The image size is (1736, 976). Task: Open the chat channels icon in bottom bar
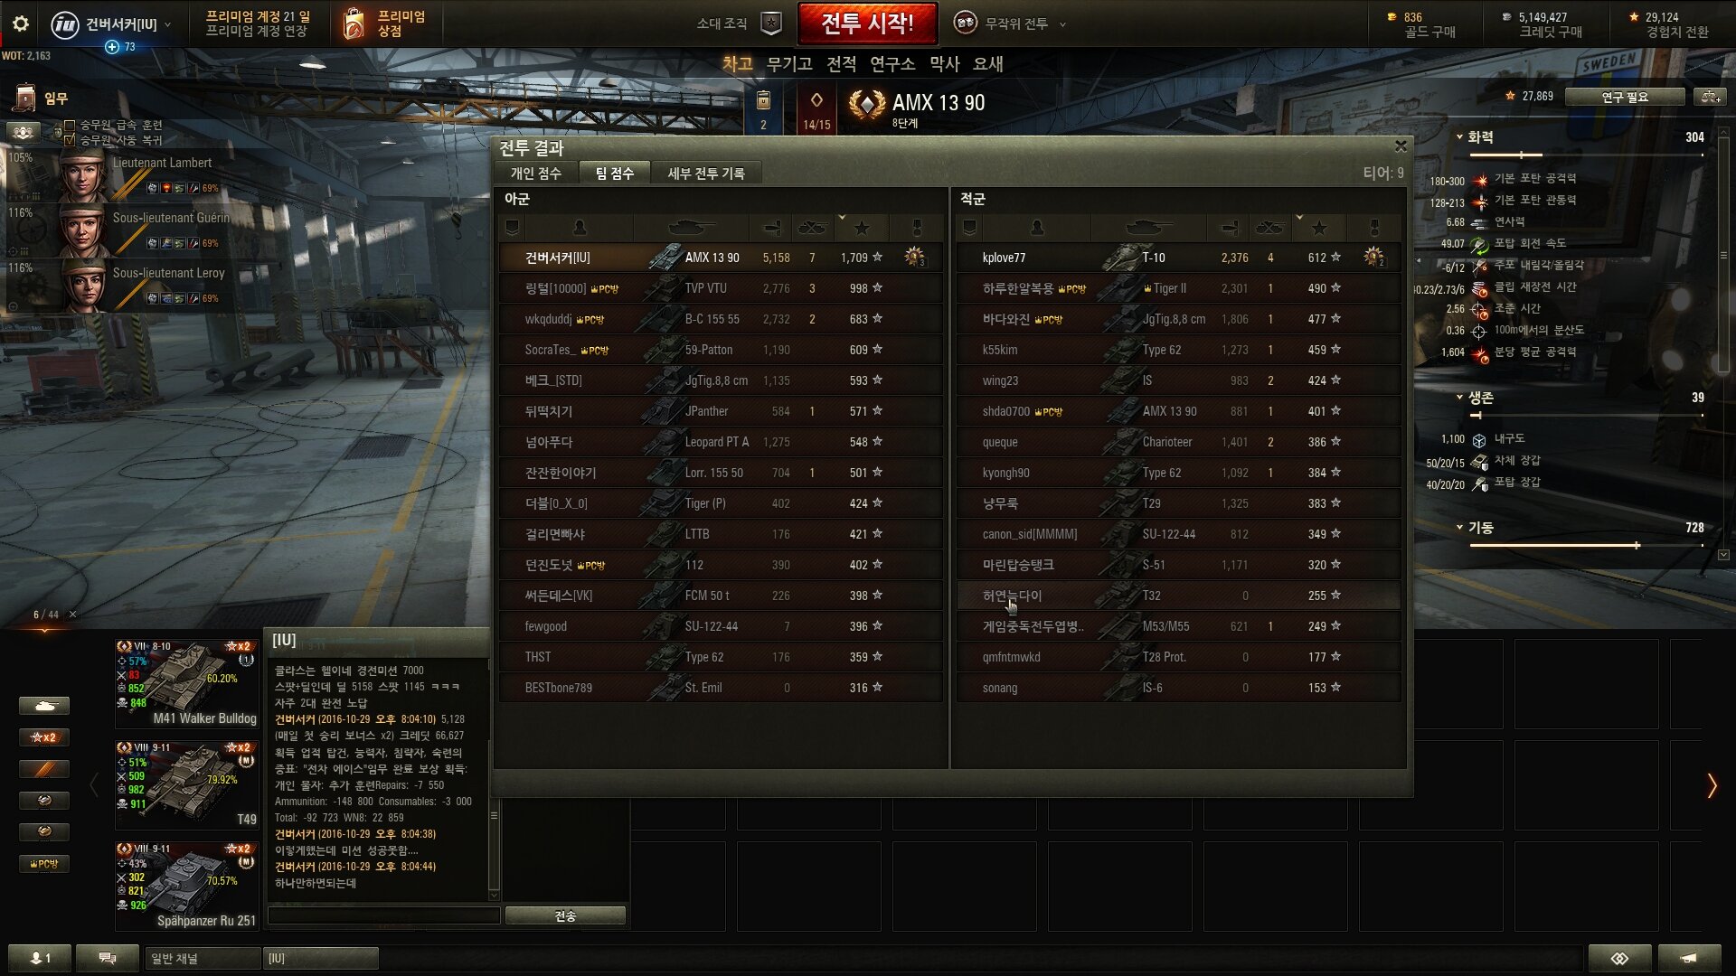coord(107,958)
